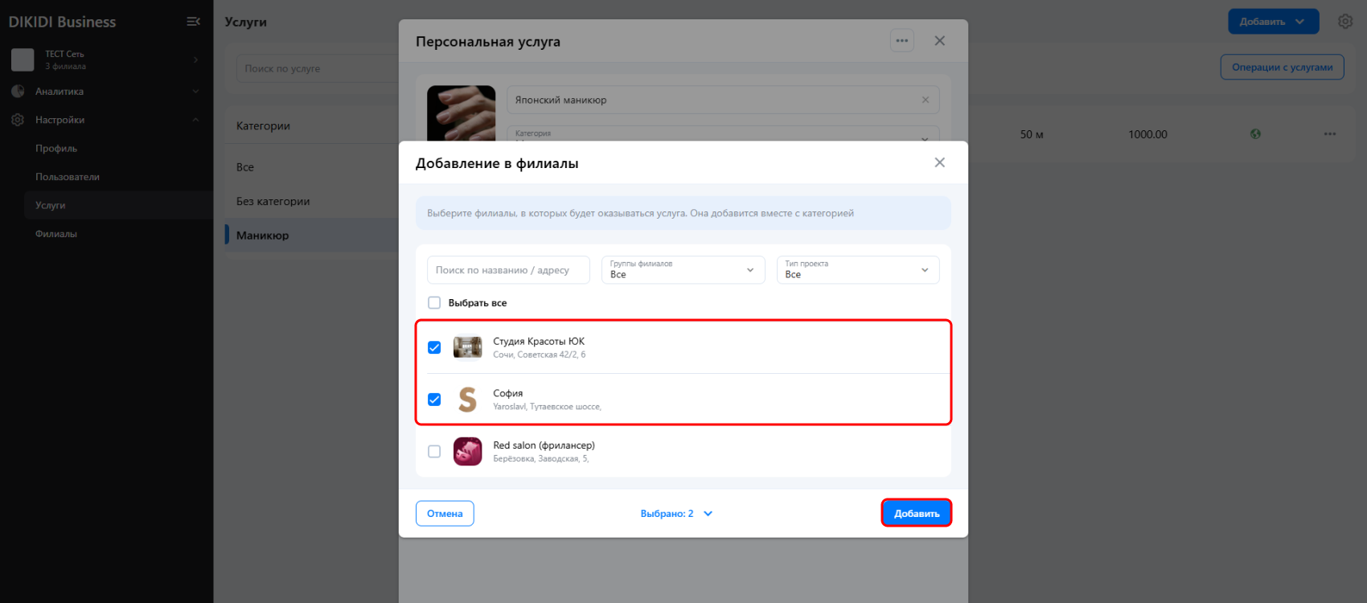The width and height of the screenshot is (1367, 603).
Task: Open service row three-dots options
Action: point(1330,134)
